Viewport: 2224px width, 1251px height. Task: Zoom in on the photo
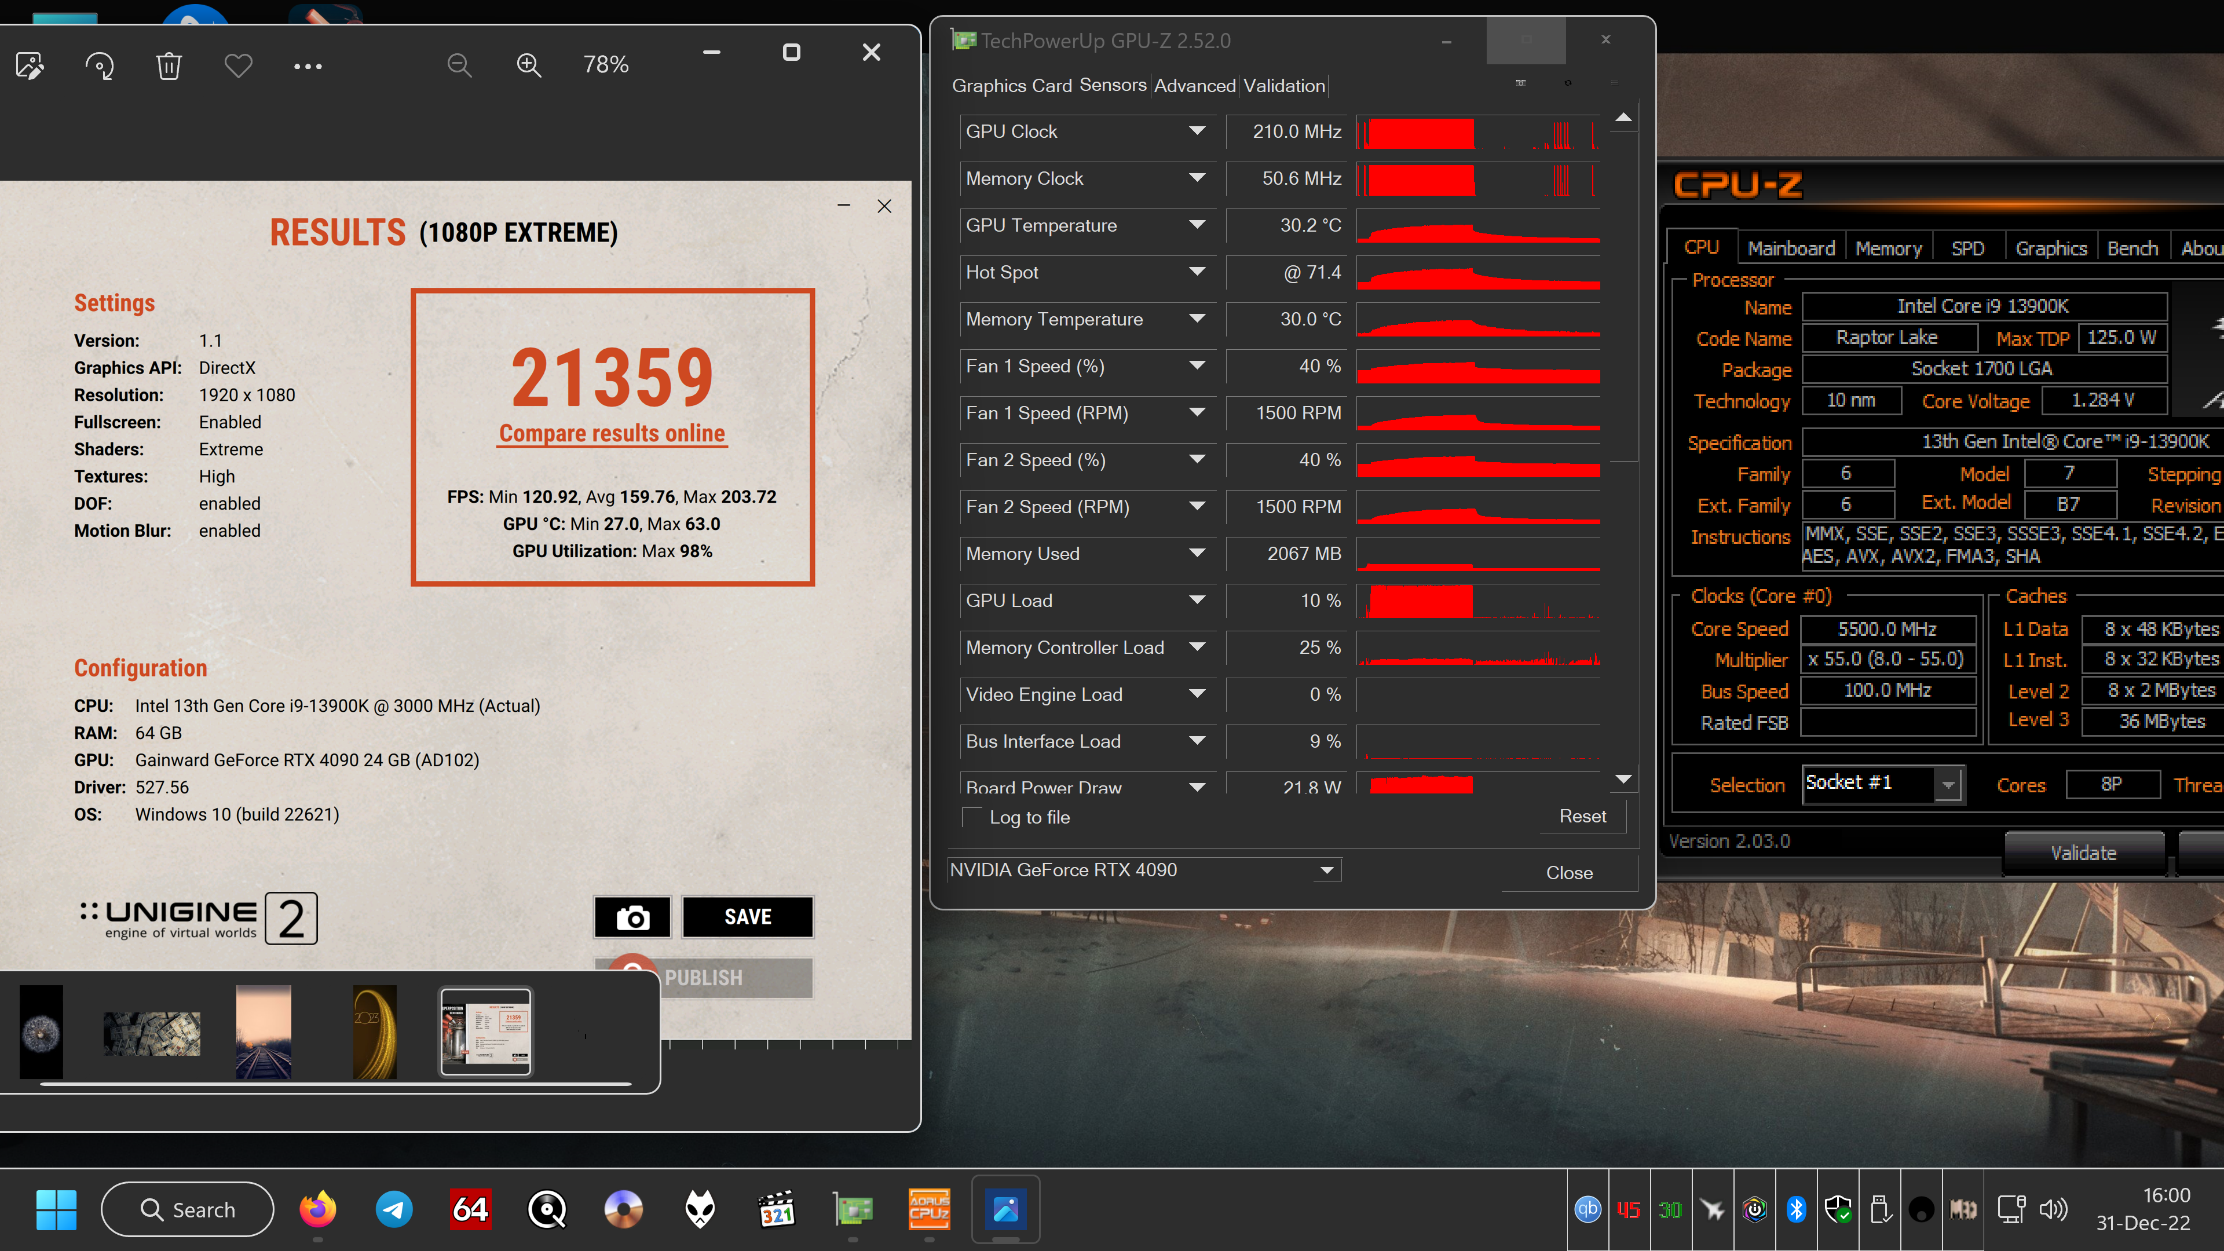[x=528, y=65]
